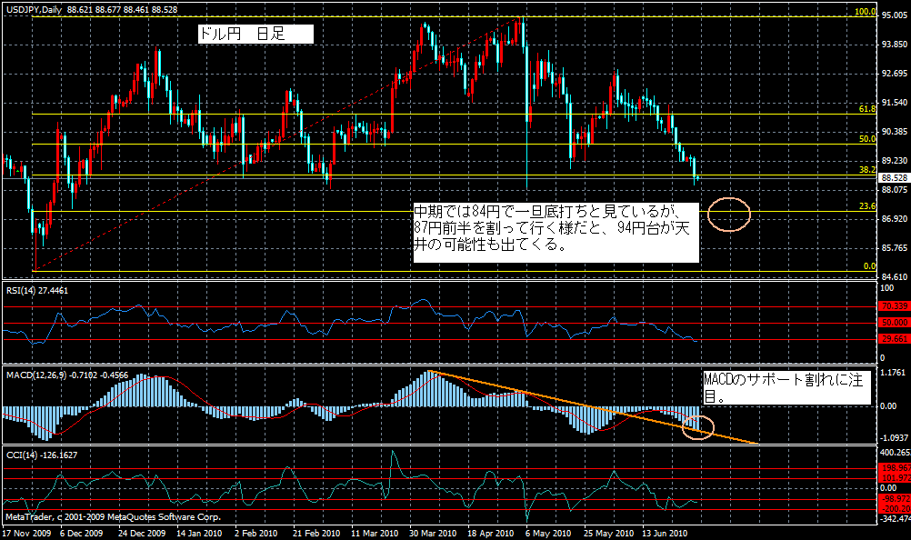Screen dimensions: 911x540
Task: Click the 6 Dec 2009 date label
Action: [x=82, y=533]
